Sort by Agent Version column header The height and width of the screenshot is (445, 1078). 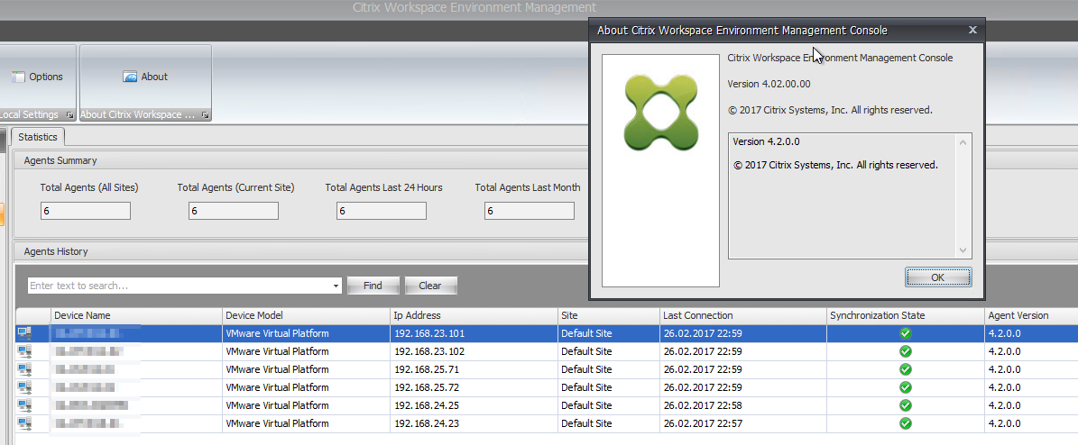1030,315
